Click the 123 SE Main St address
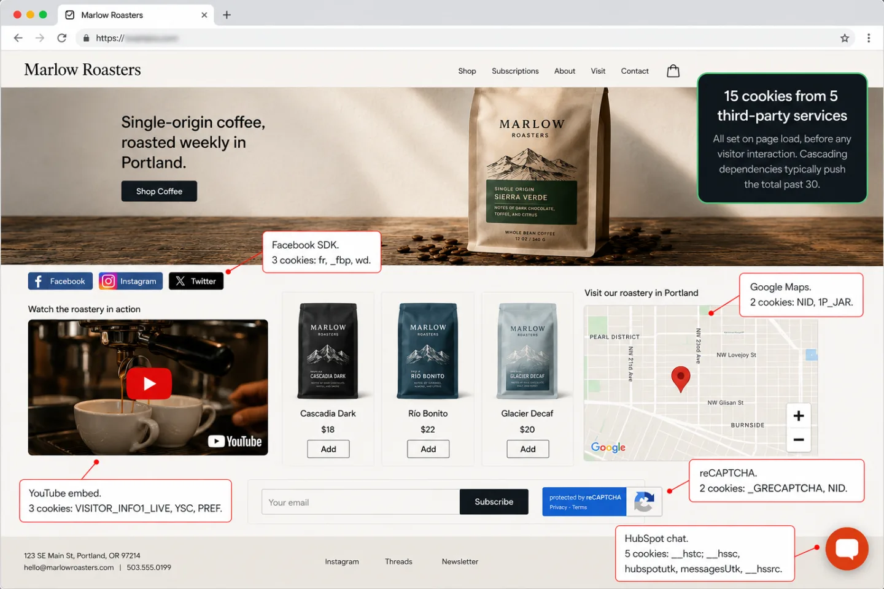 coord(82,556)
